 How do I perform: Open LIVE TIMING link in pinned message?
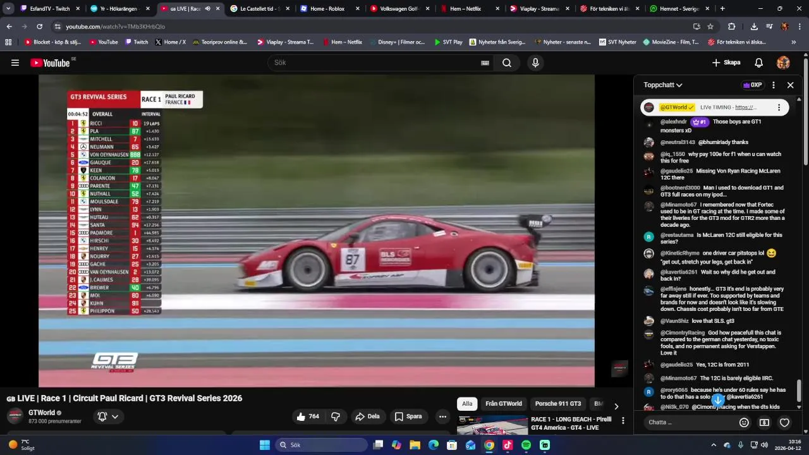746,107
